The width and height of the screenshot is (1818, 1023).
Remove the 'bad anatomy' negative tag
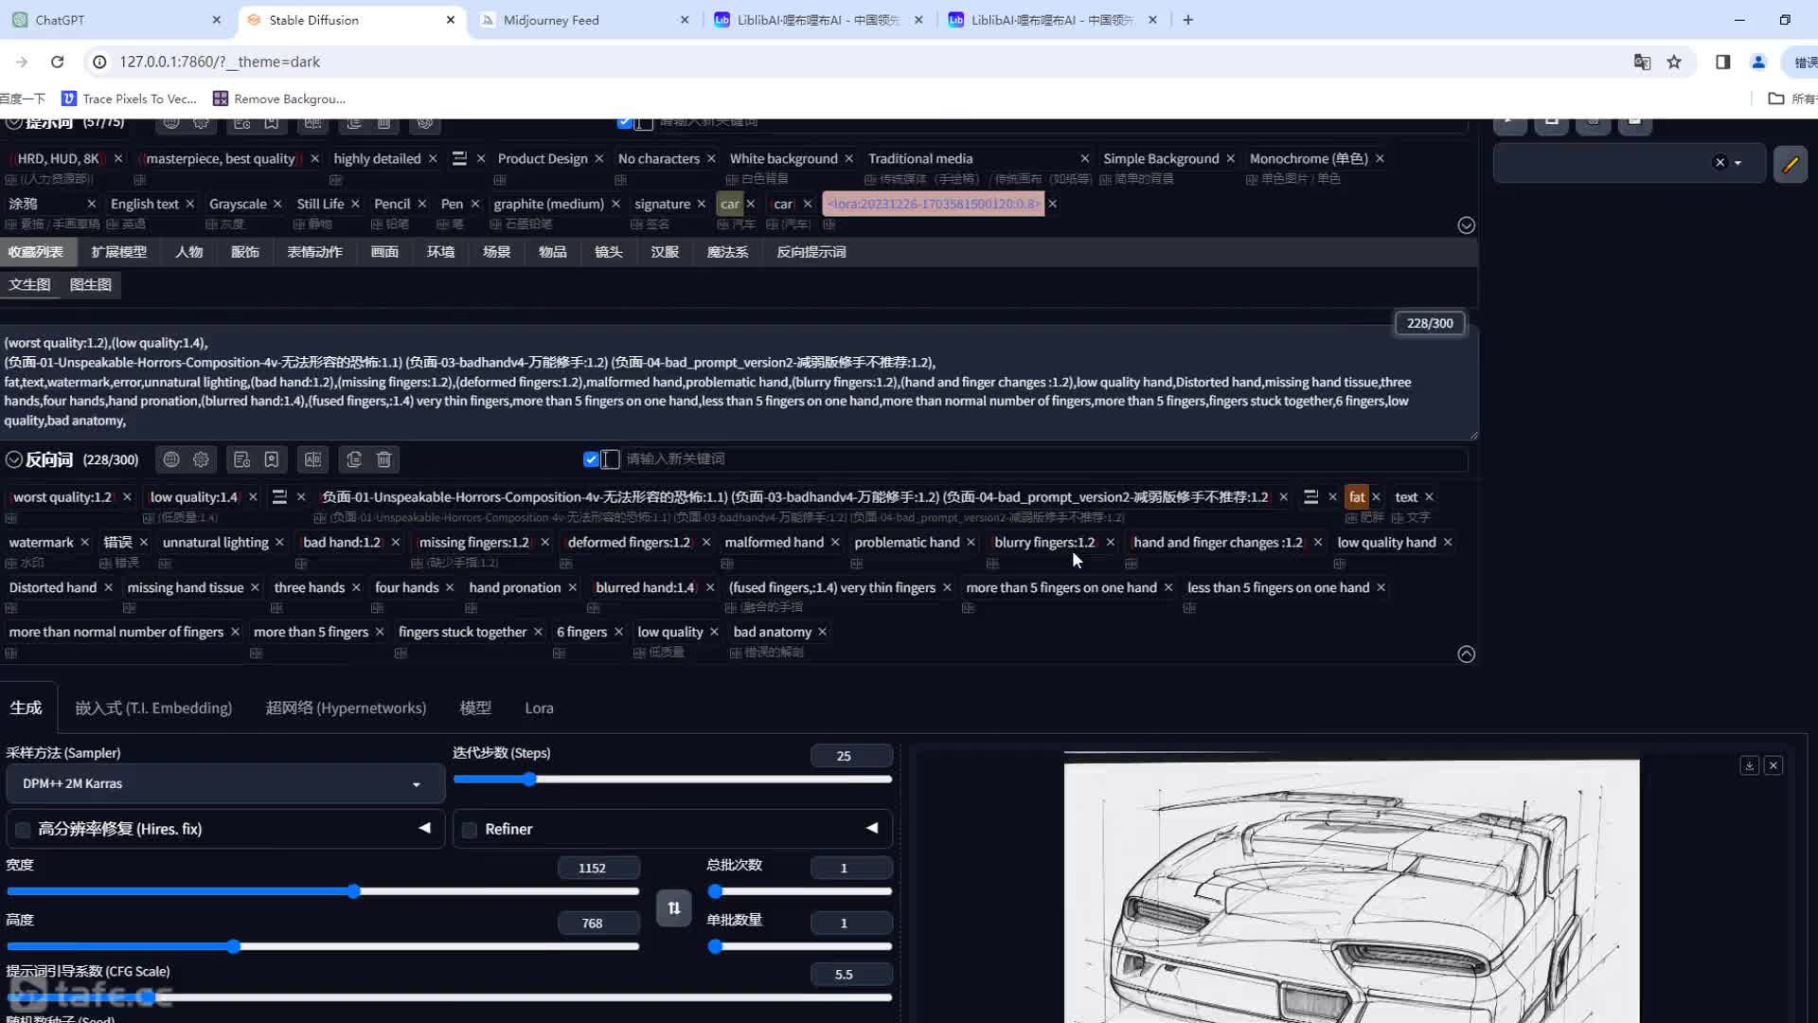(x=822, y=632)
